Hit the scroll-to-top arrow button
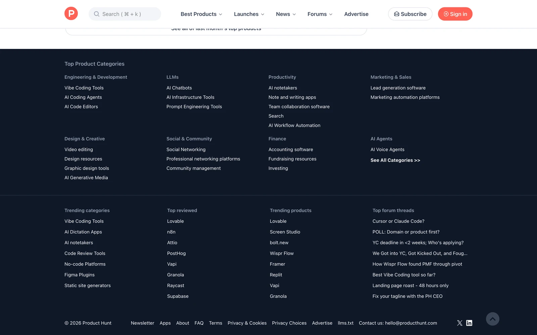 pyautogui.click(x=493, y=319)
